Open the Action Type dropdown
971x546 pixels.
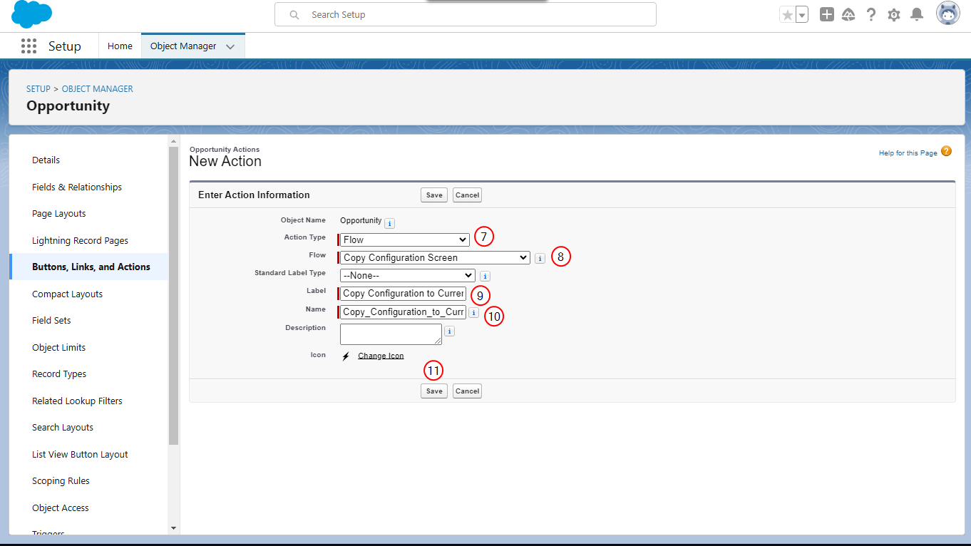tap(405, 240)
